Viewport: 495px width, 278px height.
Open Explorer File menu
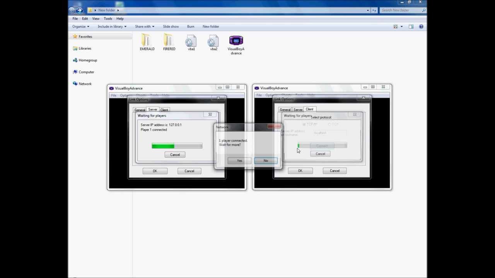pyautogui.click(x=75, y=19)
